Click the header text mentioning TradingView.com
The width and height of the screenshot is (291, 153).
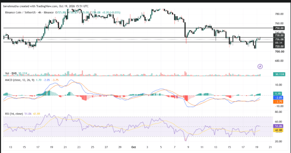click(x=46, y=6)
